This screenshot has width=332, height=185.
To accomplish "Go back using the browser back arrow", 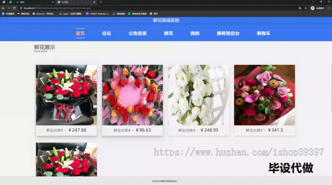I will (x=3, y=8).
